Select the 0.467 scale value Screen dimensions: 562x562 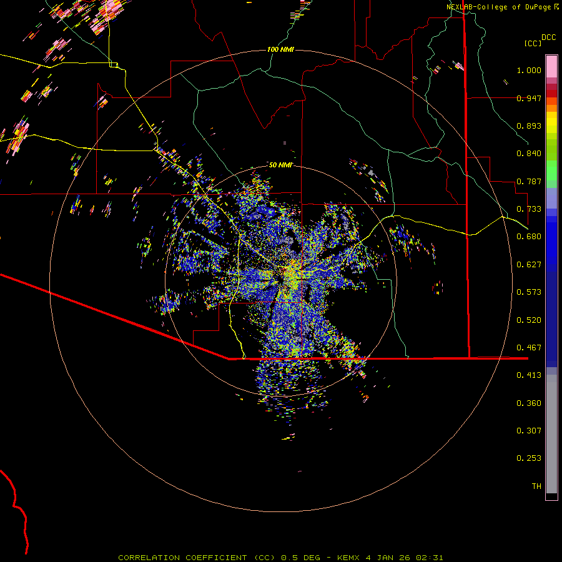(x=529, y=348)
